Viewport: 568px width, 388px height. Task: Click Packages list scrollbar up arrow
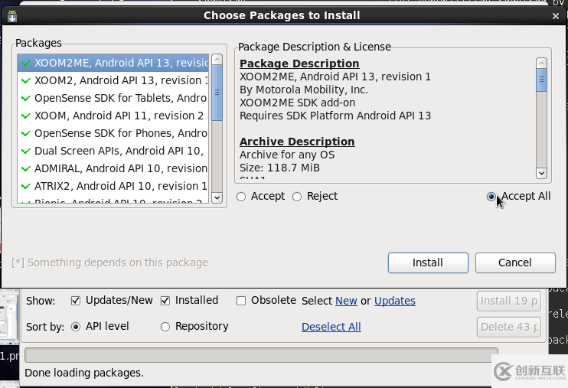[217, 60]
